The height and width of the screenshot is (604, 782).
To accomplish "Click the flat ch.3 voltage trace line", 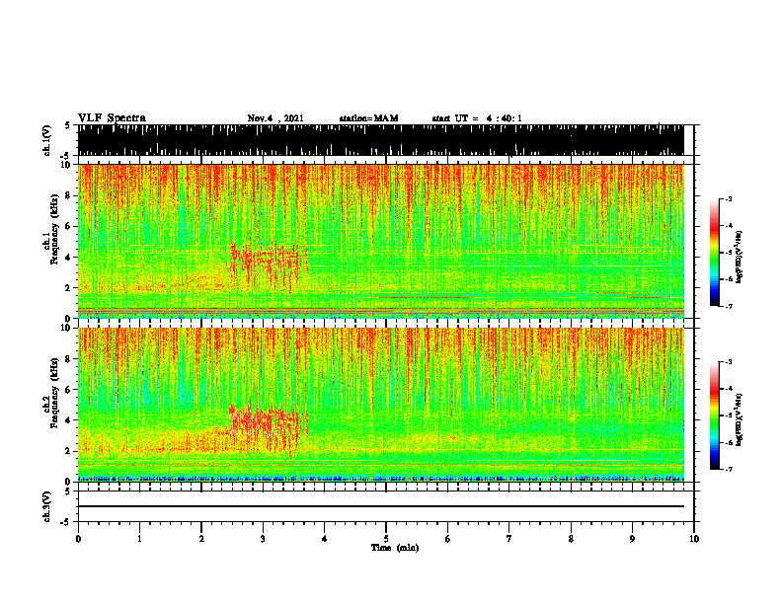I will tap(381, 506).
